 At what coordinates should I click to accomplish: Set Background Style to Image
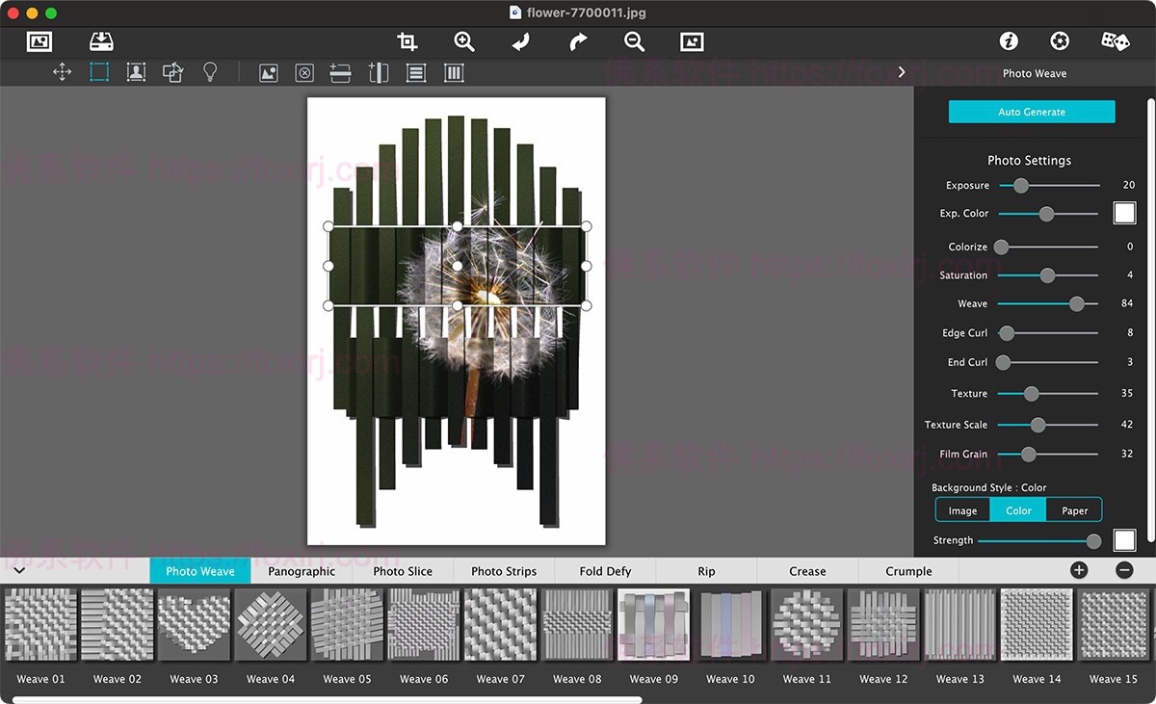pos(961,509)
